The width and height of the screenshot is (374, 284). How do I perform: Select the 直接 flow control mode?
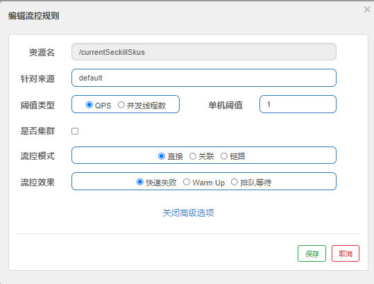pos(162,156)
